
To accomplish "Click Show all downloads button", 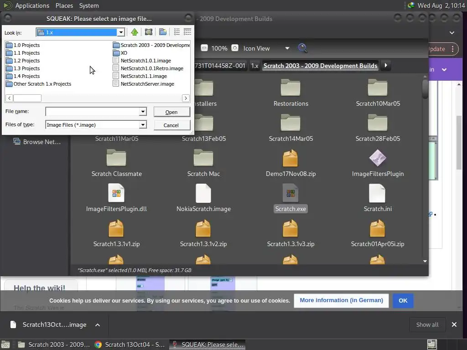I will tap(427, 324).
